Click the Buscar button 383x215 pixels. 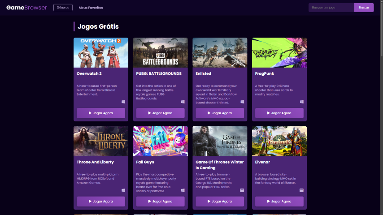pyautogui.click(x=364, y=8)
